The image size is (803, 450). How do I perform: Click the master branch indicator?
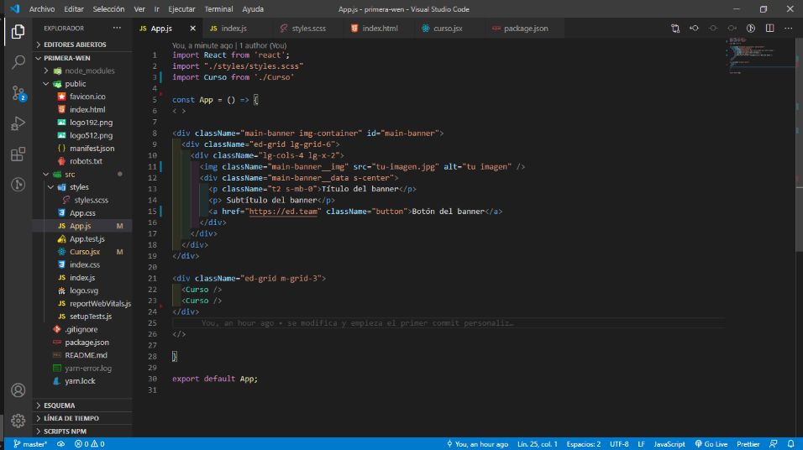coord(30,444)
